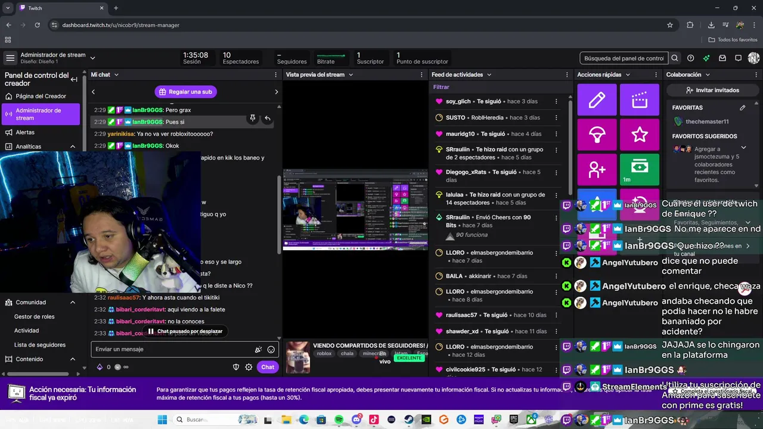The image size is (763, 429).
Task: Open Vista previa del stream options menu
Action: click(422, 74)
